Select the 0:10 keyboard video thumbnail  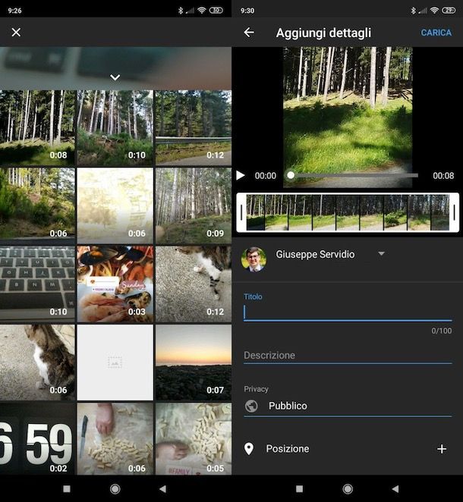(37, 284)
